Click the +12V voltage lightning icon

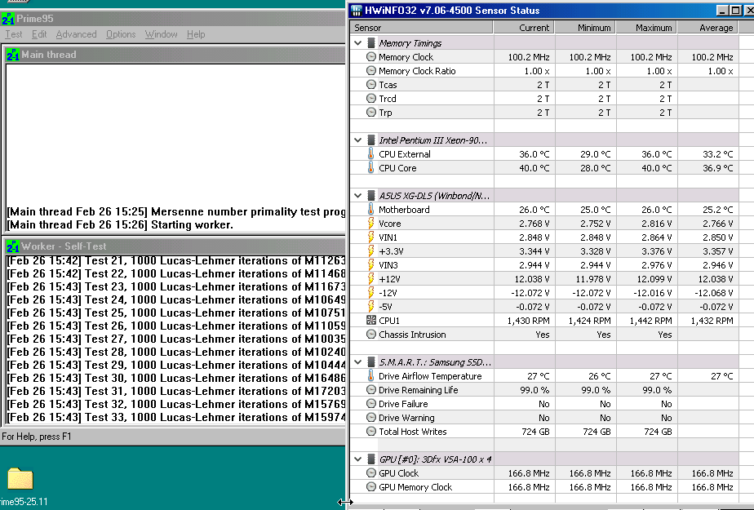click(370, 279)
